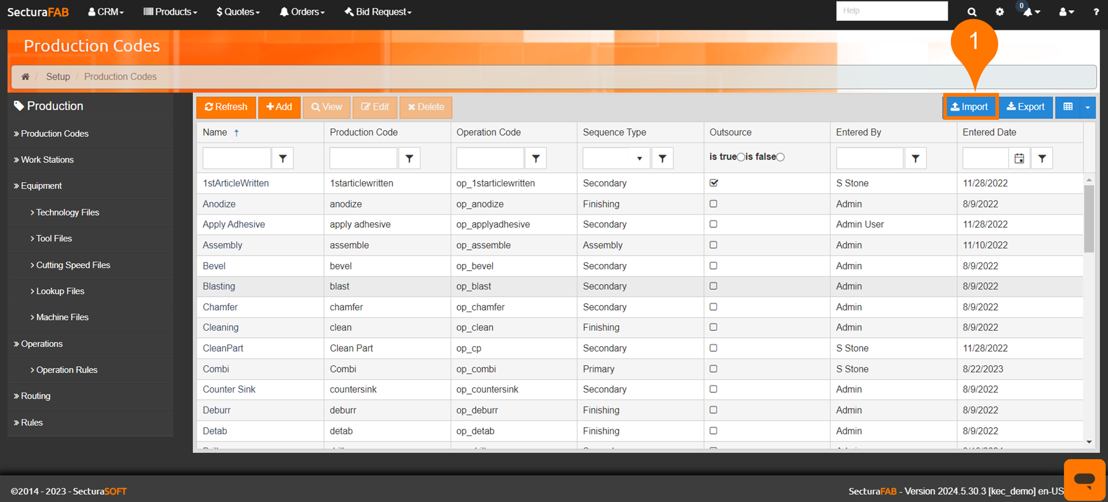Screen dimensions: 1108x502
Task: Click the filter icon for Production Code column
Action: 409,159
